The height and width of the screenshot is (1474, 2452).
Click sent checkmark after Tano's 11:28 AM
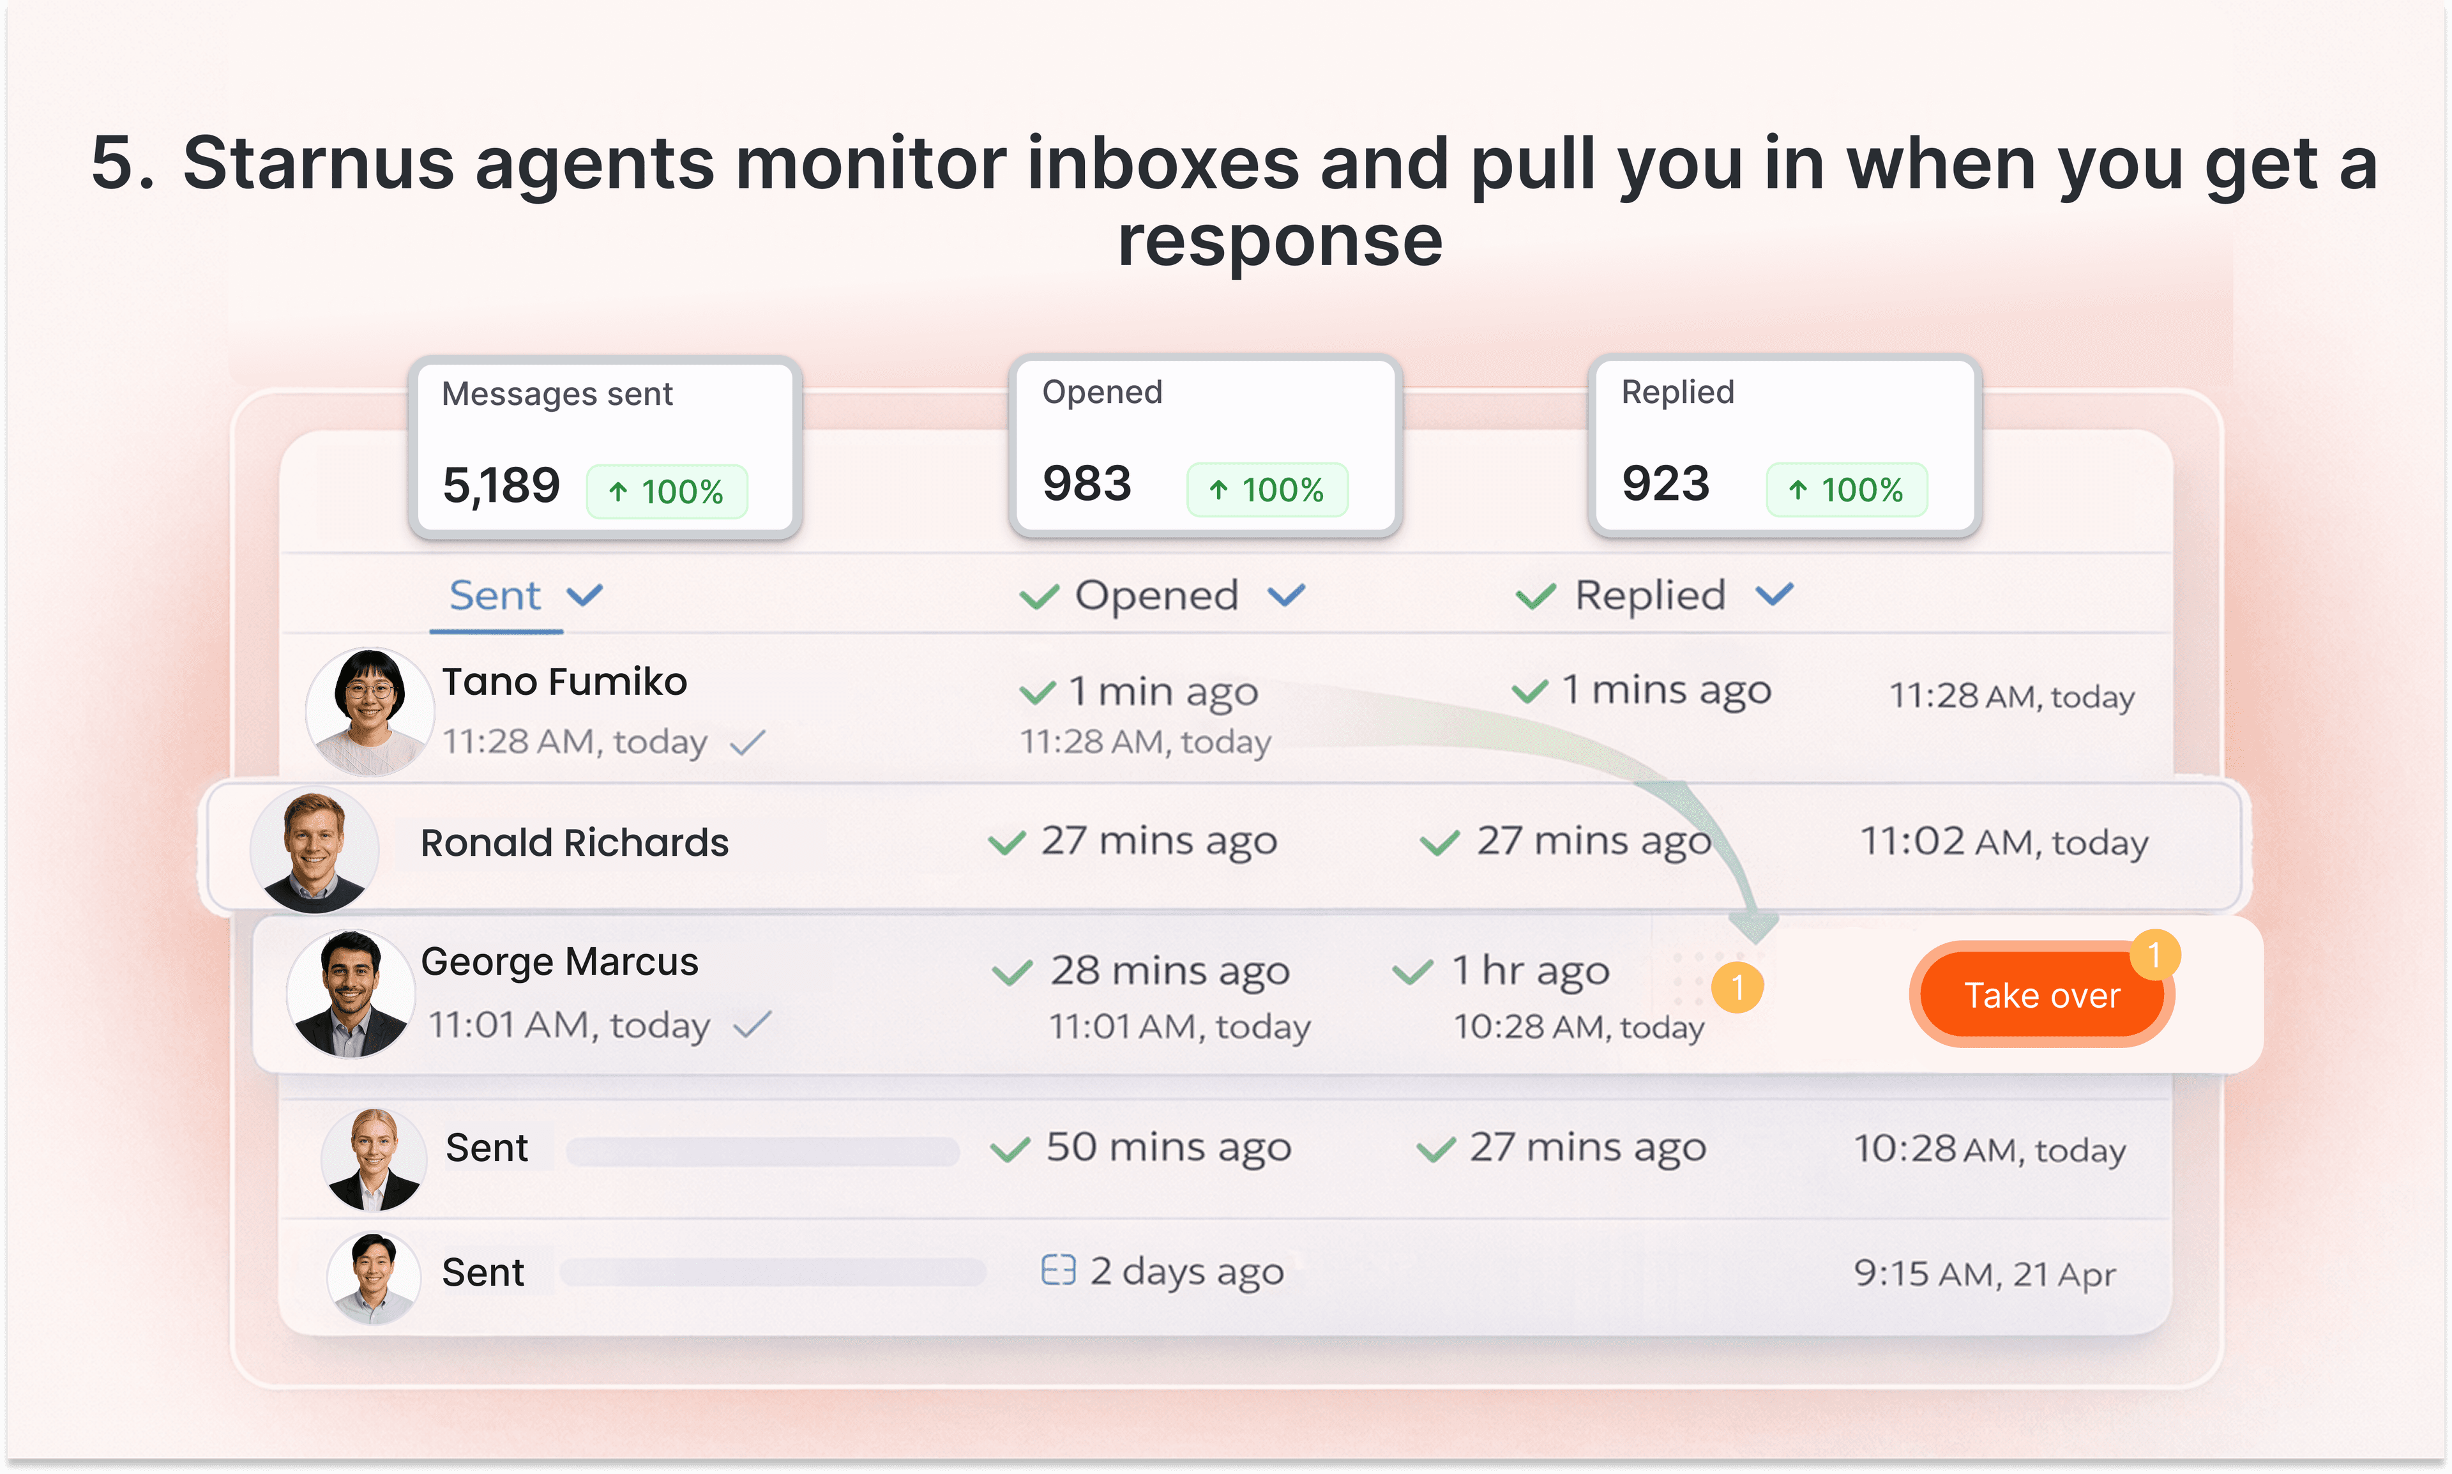(748, 742)
